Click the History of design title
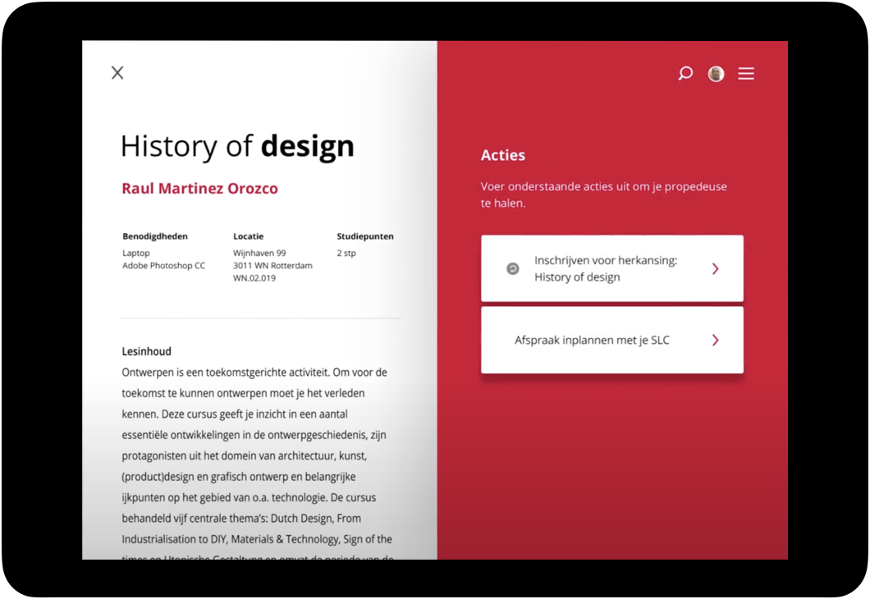Image resolution: width=870 pixels, height=599 pixels. pos(237,146)
